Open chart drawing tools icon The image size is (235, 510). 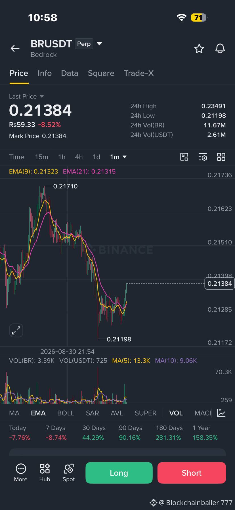184,157
